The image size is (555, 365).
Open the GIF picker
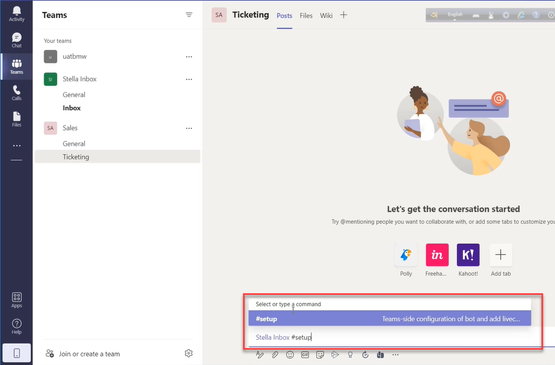305,355
